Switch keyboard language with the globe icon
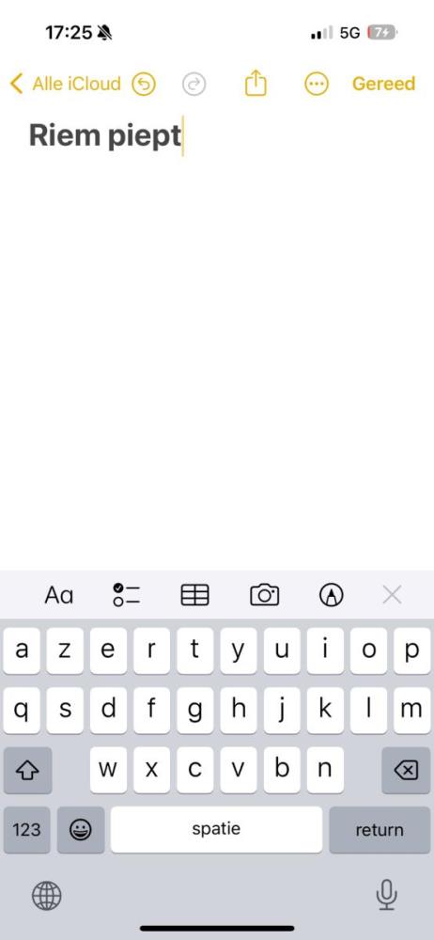Screen dimensions: 434x940 (x=46, y=896)
